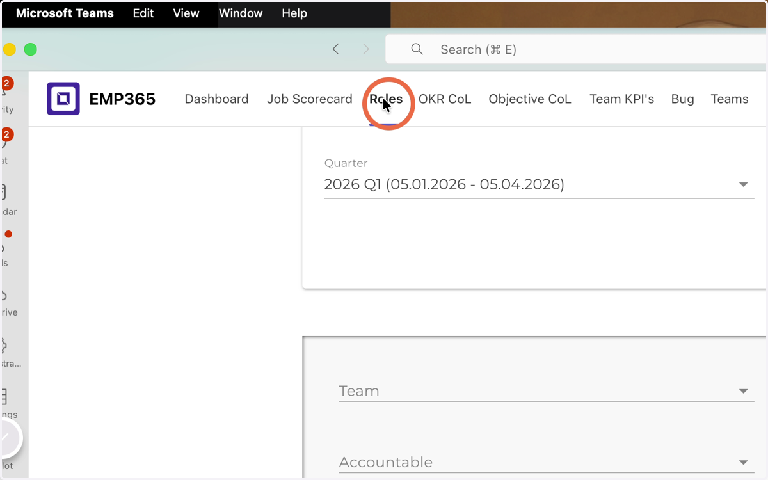Open the Help menu
Screen dimensions: 768x480
[x=294, y=13]
